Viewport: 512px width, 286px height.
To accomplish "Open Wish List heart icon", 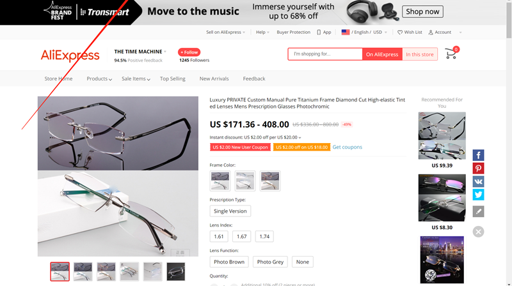I will click(400, 33).
